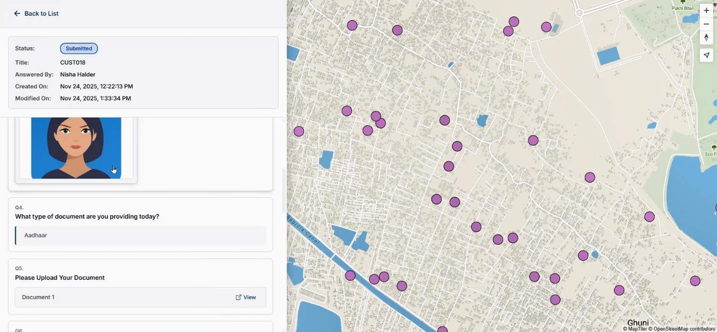717x332 pixels.
Task: Click the pair of adjacent markers near the canal
Action: click(x=379, y=278)
